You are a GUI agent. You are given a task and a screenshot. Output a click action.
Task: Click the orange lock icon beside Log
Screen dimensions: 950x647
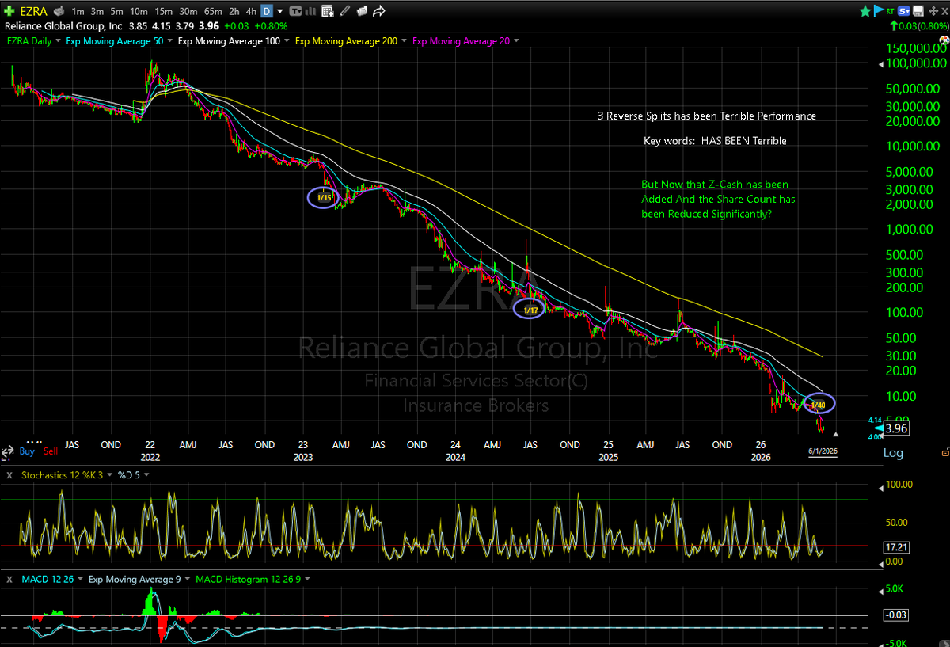point(945,452)
